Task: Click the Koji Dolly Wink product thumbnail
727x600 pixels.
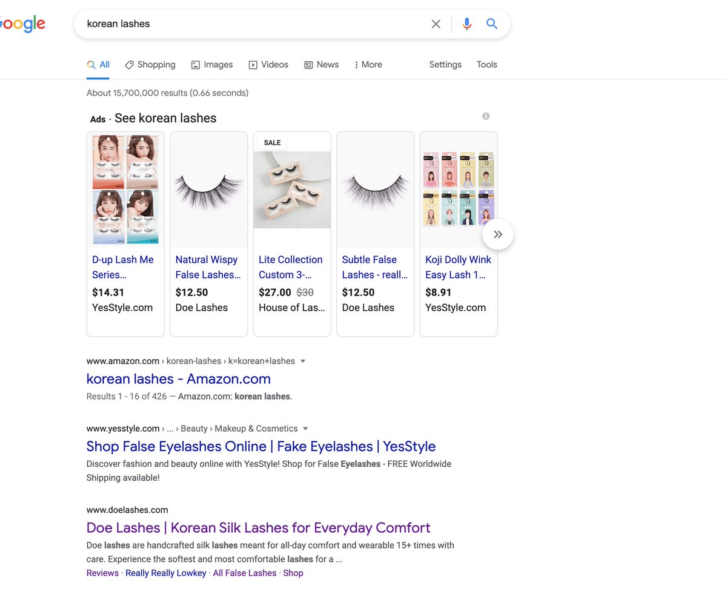Action: pos(458,190)
